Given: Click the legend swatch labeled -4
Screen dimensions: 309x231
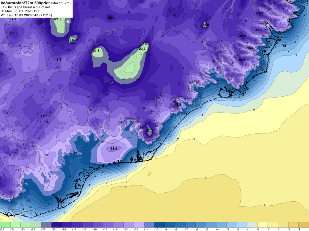Looking at the screenshot, I should point(221,225).
